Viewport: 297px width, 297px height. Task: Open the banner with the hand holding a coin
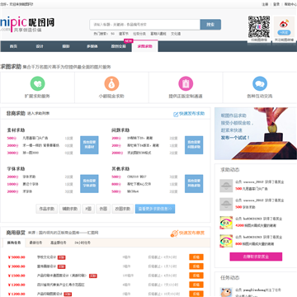[x=256, y=134]
